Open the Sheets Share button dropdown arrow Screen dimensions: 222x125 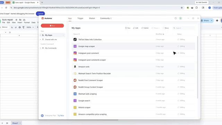pos(212,20)
